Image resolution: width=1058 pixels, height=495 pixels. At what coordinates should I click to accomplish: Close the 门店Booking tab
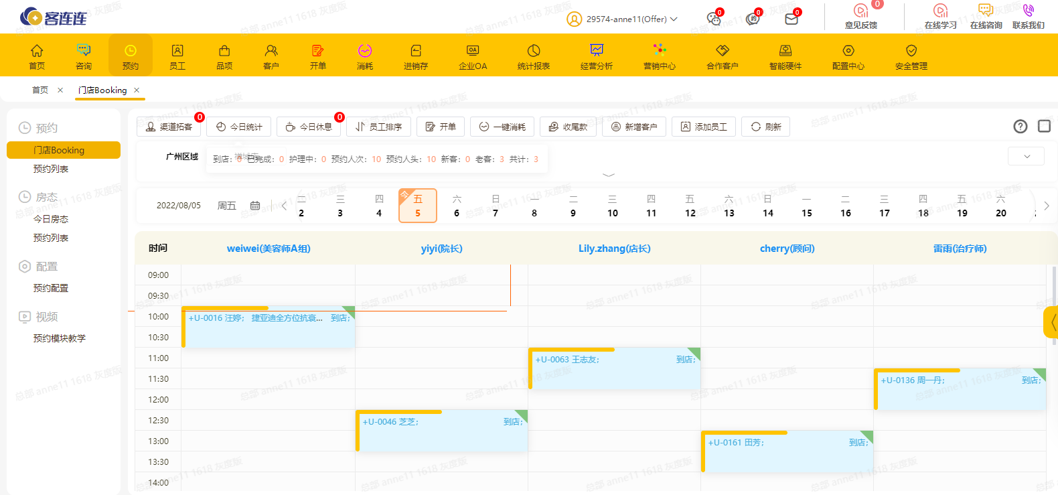tap(137, 90)
